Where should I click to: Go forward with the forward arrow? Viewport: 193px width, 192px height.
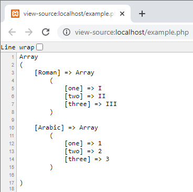[29, 32]
